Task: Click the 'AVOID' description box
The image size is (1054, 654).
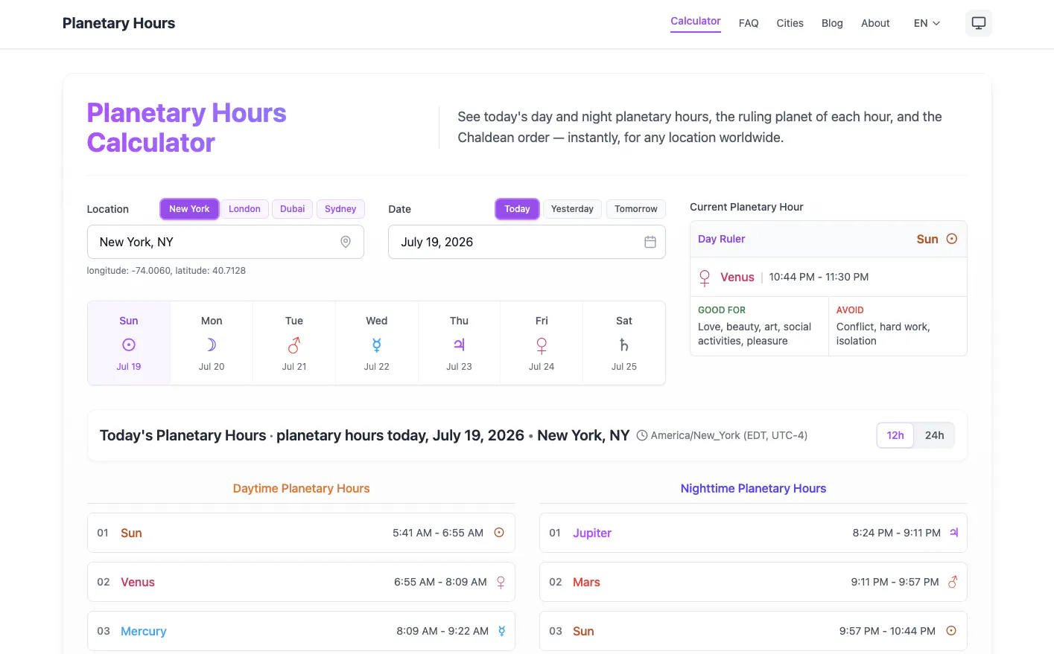Action: [x=898, y=326]
